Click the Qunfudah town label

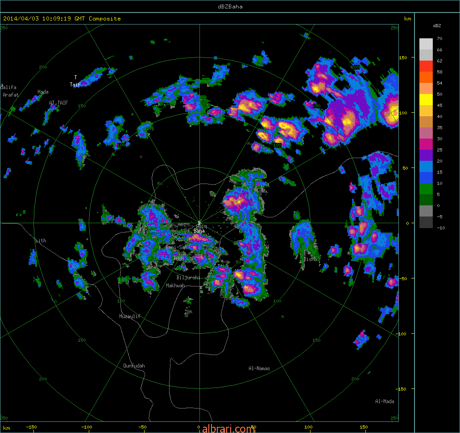click(134, 366)
